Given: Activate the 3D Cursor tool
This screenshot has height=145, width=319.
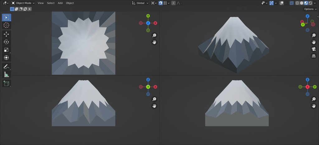Looking at the screenshot, I should pyautogui.click(x=7, y=26).
